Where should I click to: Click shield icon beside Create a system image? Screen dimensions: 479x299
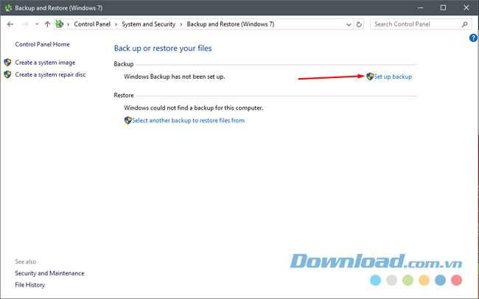pos(7,63)
